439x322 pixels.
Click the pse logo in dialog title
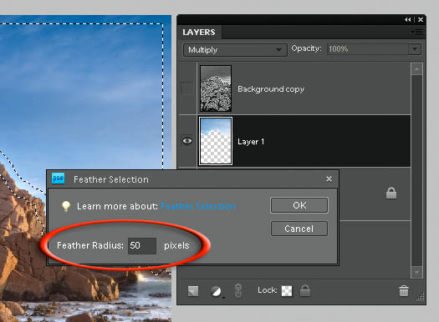point(58,179)
